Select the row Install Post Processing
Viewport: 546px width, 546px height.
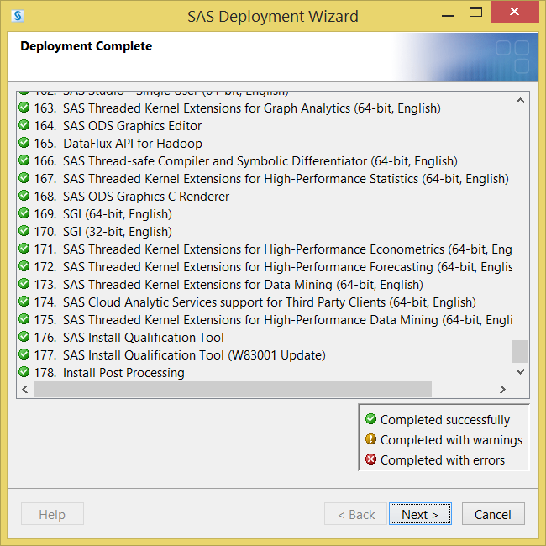(x=265, y=373)
